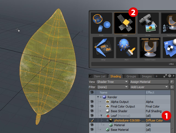Click the Base Material sphere icon
Image resolution: width=176 pixels, height=133 pixels.
(x=108, y=130)
